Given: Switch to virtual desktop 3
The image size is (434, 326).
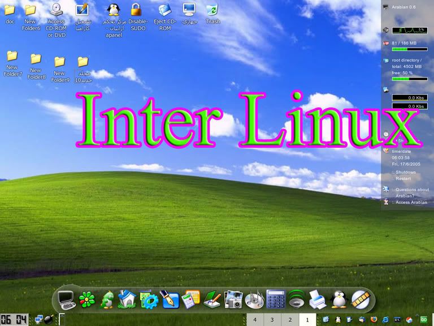Looking at the screenshot, I should coord(272,320).
